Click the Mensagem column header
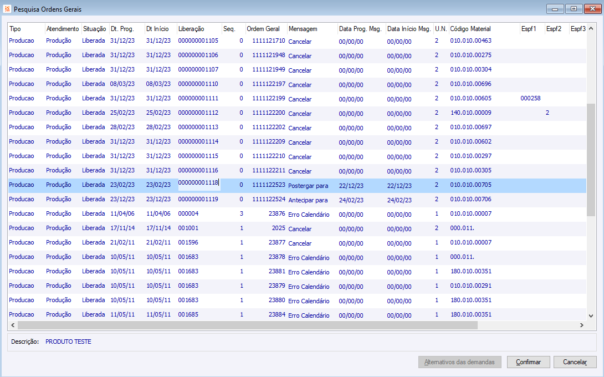 click(303, 28)
